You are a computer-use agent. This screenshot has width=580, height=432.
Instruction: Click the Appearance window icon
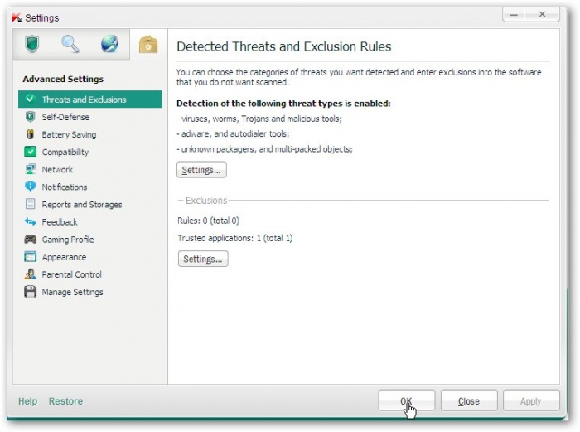[x=30, y=256]
